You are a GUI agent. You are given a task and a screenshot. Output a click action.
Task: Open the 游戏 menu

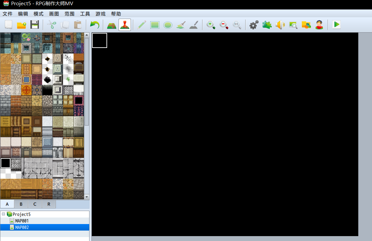click(x=101, y=14)
